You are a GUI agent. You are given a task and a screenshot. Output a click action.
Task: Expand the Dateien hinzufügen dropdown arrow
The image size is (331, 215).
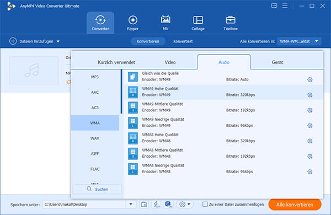click(58, 41)
